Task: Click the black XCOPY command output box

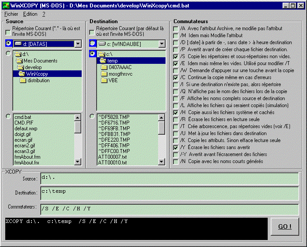Action: point(136,229)
